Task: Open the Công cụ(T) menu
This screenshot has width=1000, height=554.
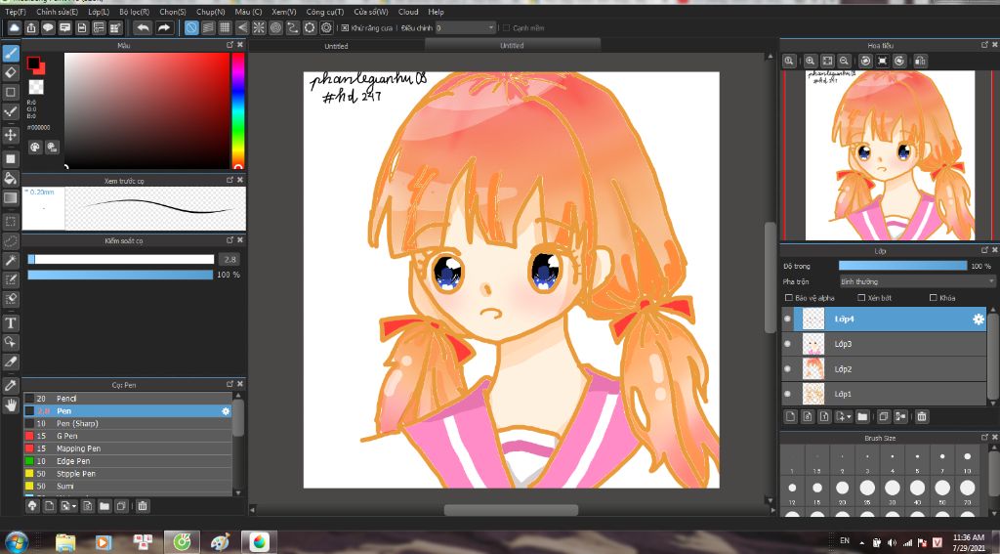Action: pos(324,12)
